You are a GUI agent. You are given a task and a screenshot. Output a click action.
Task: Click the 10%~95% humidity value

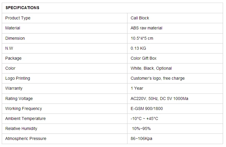(x=141, y=128)
